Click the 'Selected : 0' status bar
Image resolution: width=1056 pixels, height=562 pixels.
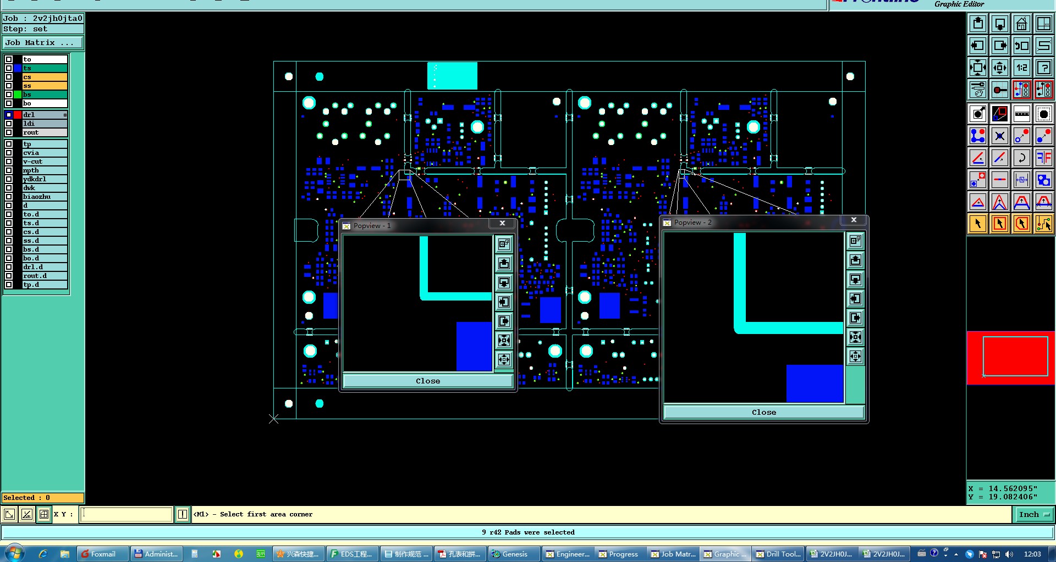43,498
